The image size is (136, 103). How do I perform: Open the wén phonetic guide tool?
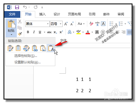click(97, 24)
